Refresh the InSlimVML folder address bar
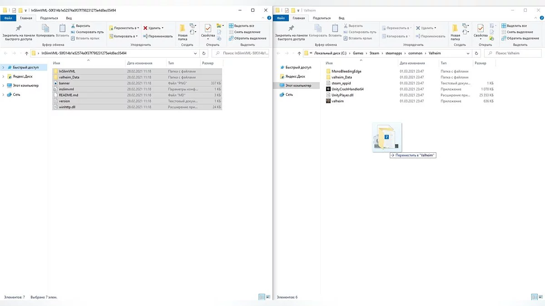 [204, 53]
